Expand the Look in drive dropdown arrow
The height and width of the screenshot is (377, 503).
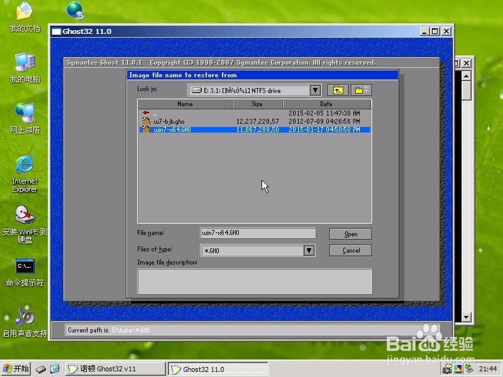tap(316, 90)
